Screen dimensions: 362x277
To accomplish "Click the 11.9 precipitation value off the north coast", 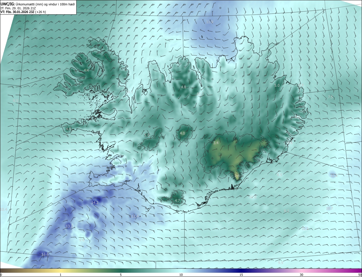I will [210, 22].
